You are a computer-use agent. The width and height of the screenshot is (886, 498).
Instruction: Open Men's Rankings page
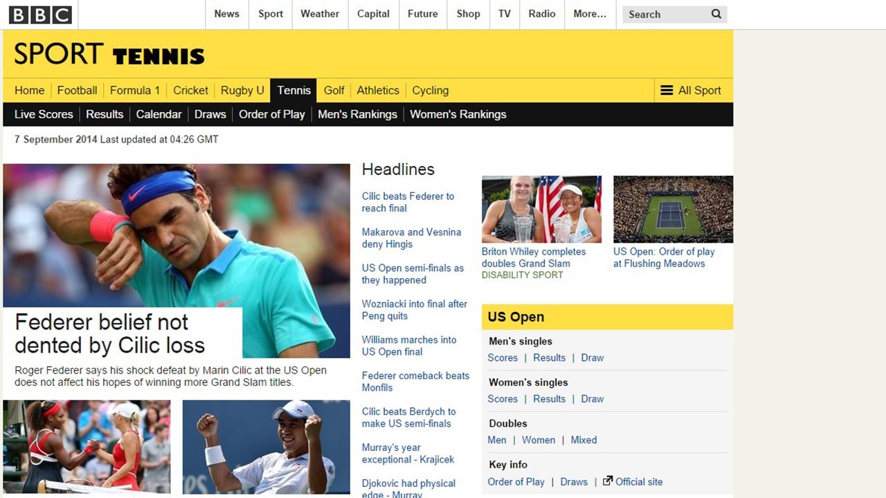[357, 115]
